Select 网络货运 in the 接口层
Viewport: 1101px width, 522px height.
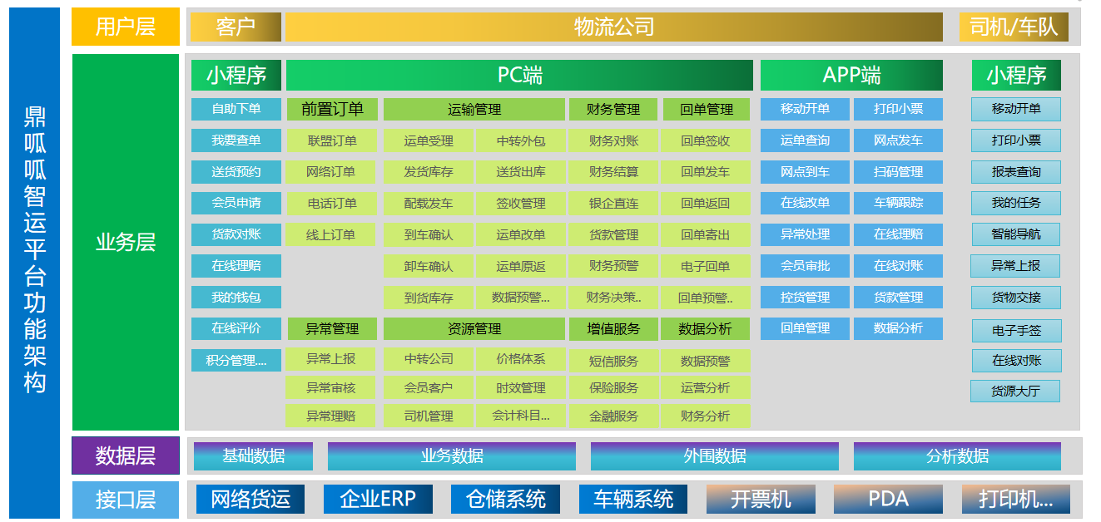pos(250,500)
